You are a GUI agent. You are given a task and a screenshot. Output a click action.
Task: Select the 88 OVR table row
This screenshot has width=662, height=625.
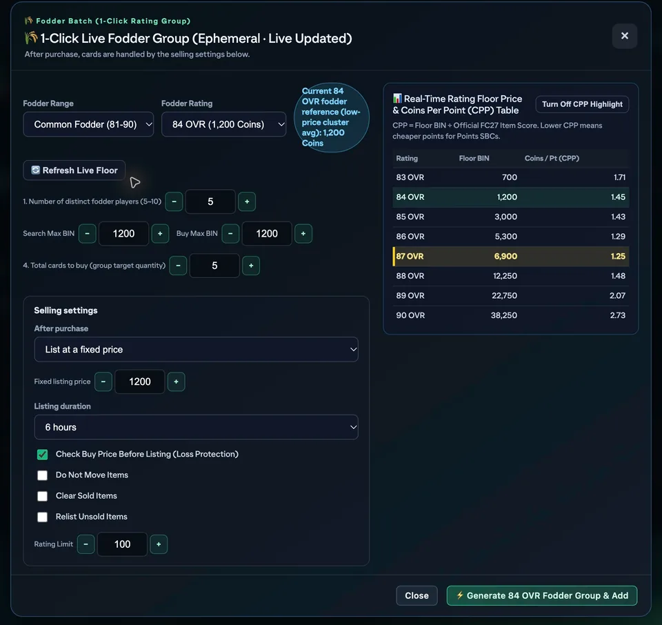pos(510,276)
